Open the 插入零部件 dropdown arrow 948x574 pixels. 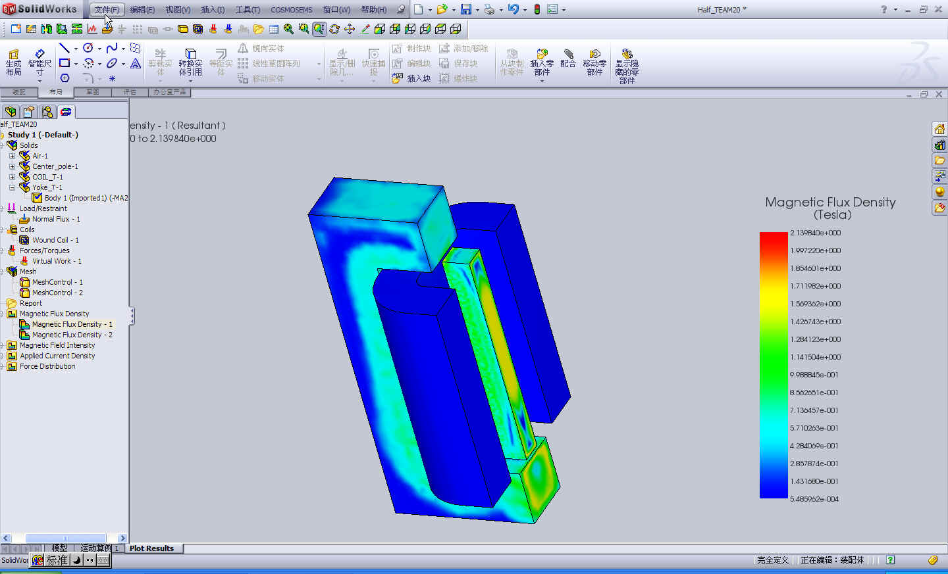click(x=542, y=81)
